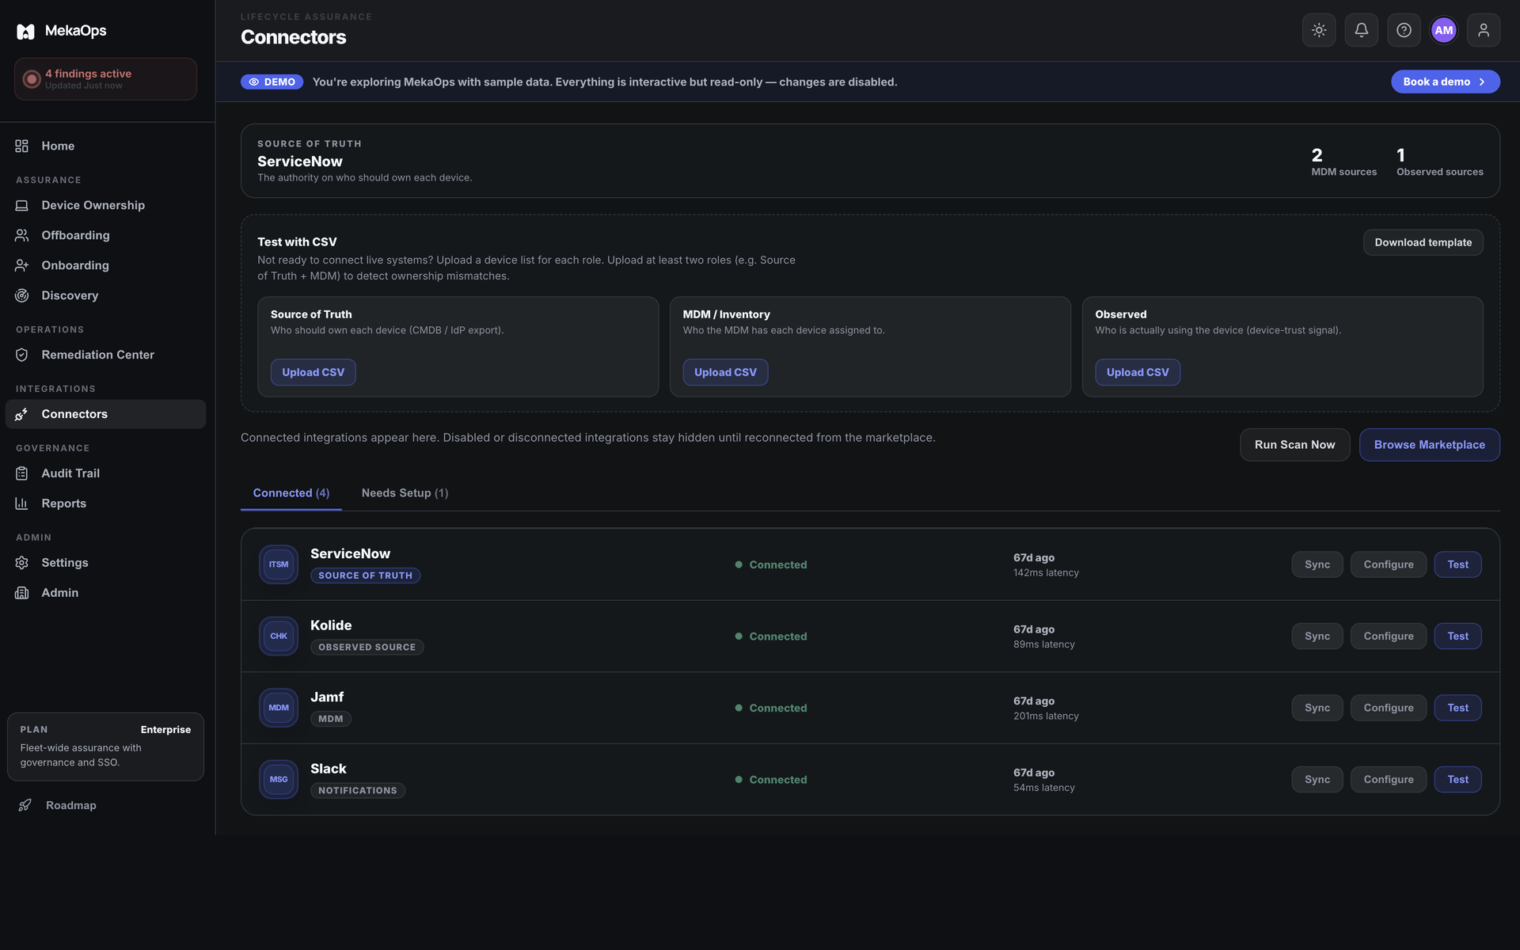
Task: Click the Admin building icon
Action: 22,593
